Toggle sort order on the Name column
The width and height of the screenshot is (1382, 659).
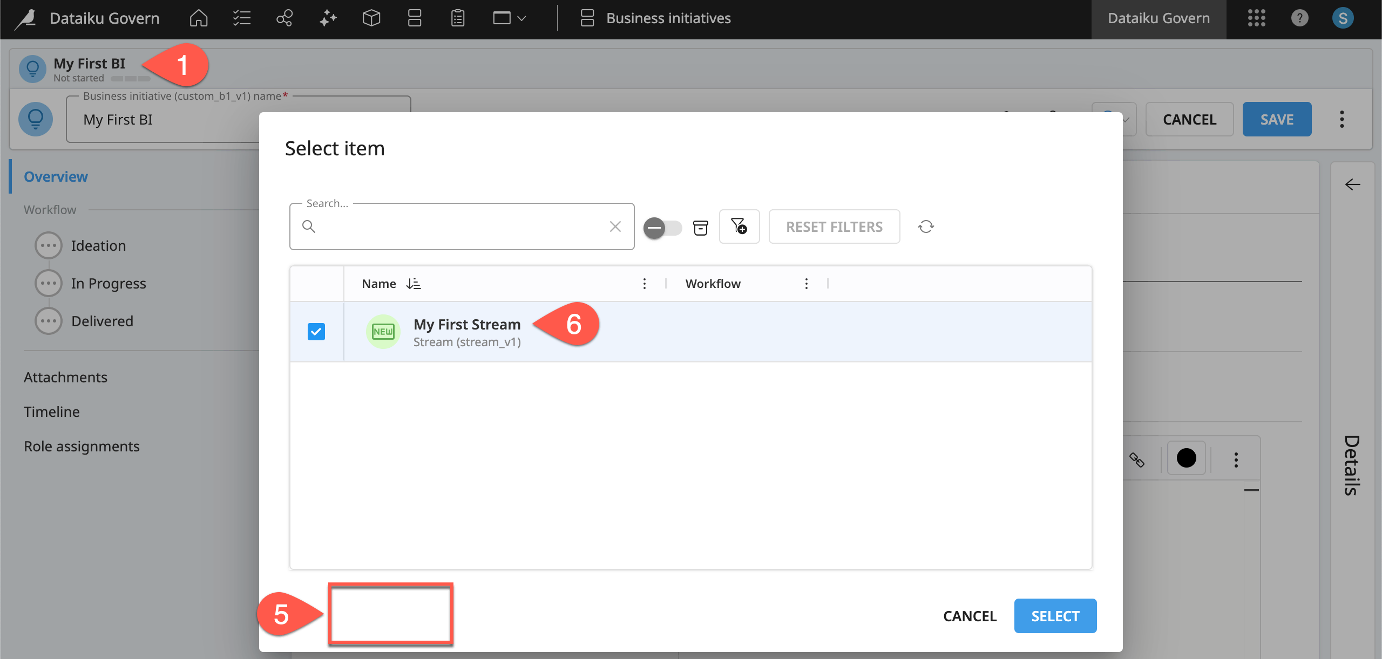(414, 283)
